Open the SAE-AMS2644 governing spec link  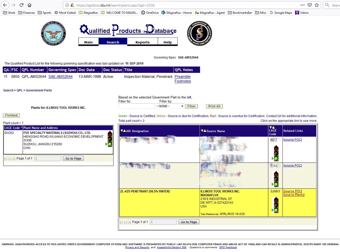(x=60, y=77)
